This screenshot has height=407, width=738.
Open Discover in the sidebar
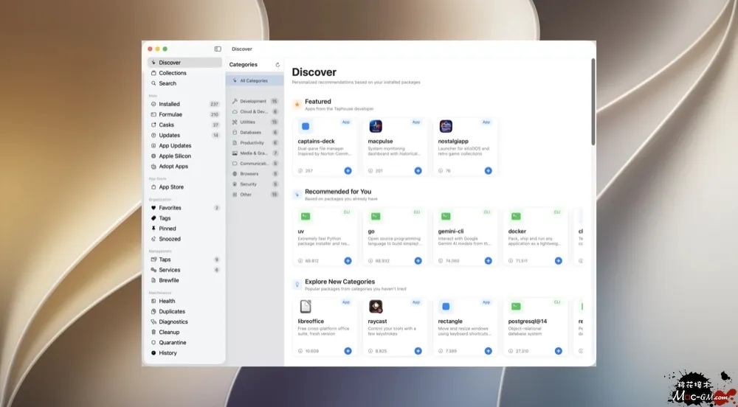[x=184, y=63]
